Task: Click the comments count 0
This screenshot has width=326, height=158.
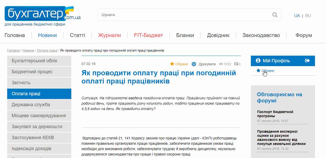Action: click(240, 64)
